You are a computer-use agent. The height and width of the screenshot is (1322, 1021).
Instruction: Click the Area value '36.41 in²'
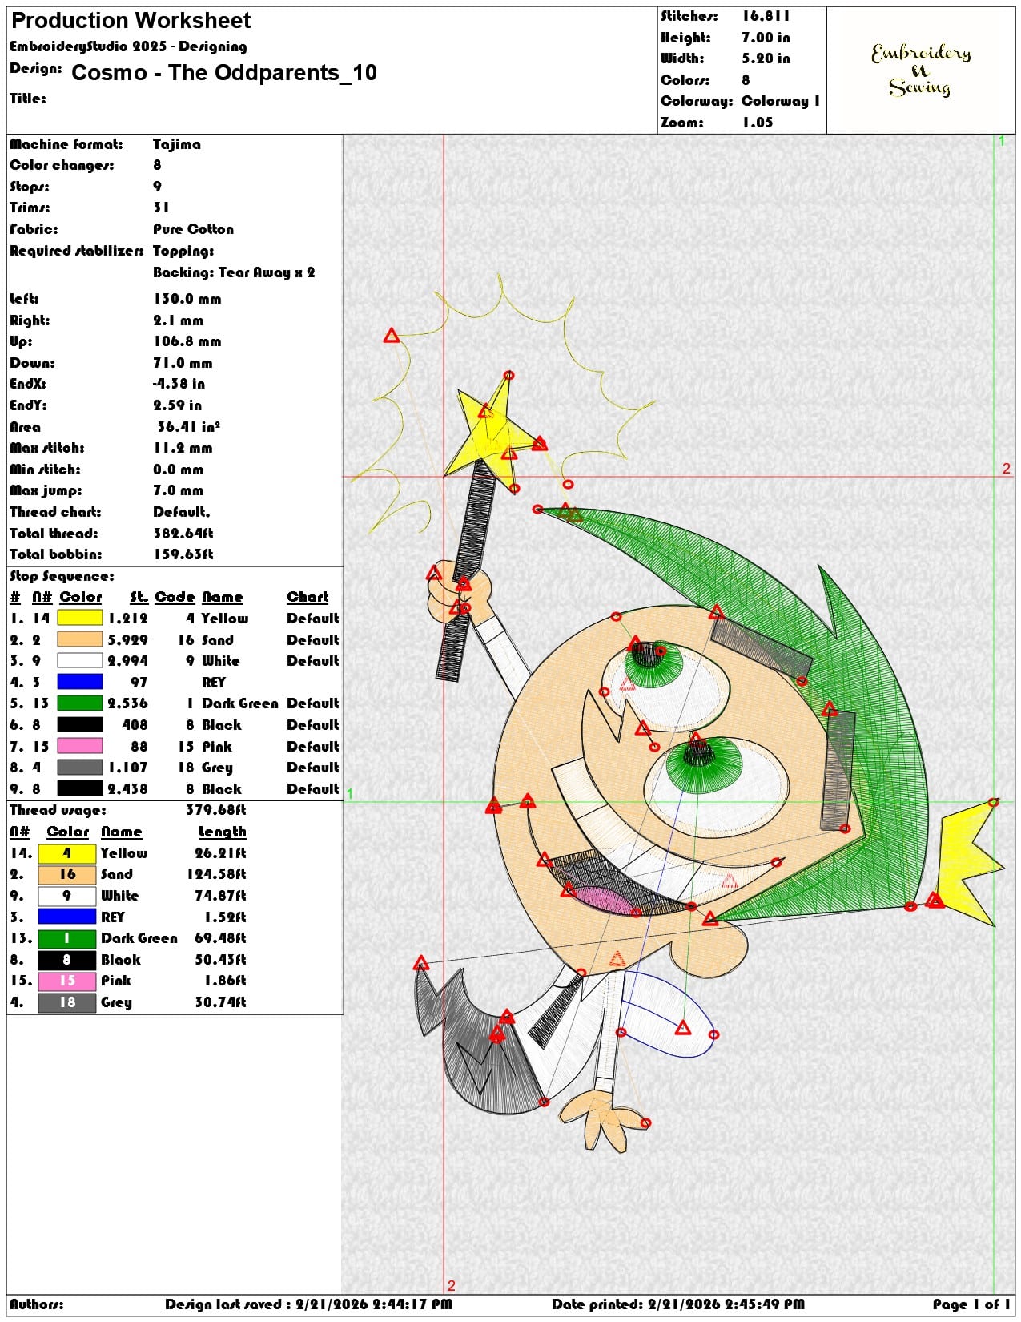[189, 427]
